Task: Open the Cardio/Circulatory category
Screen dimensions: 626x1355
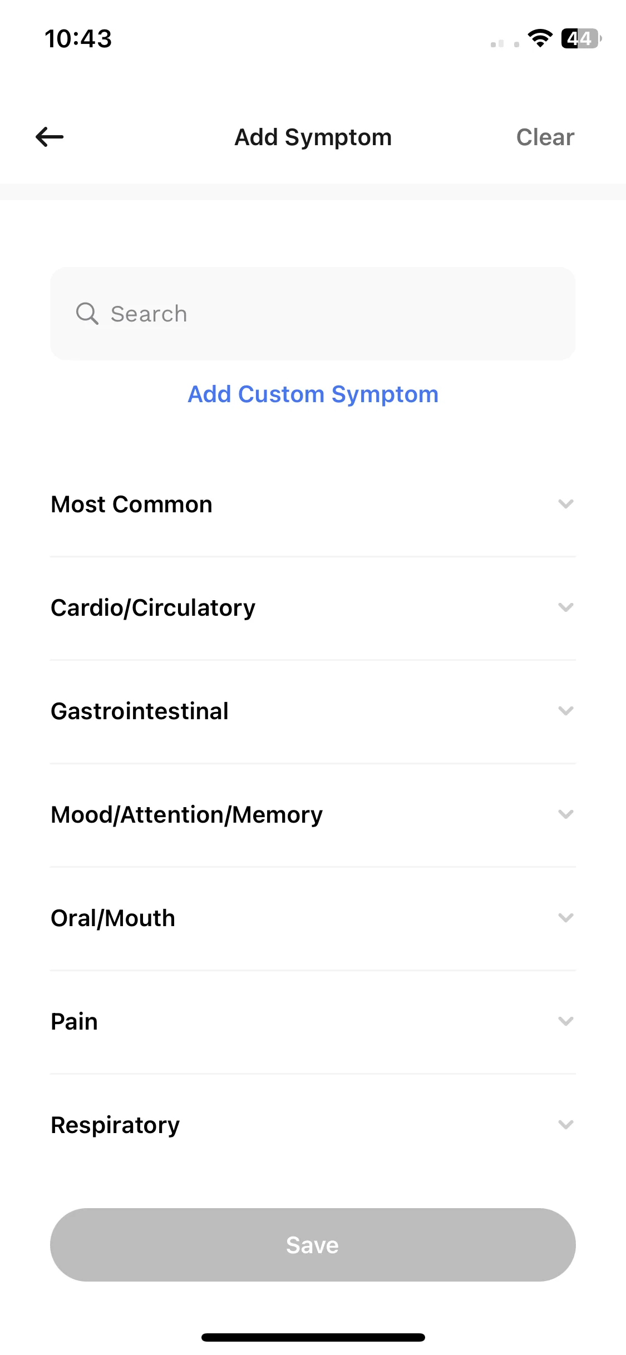Action: pos(313,608)
